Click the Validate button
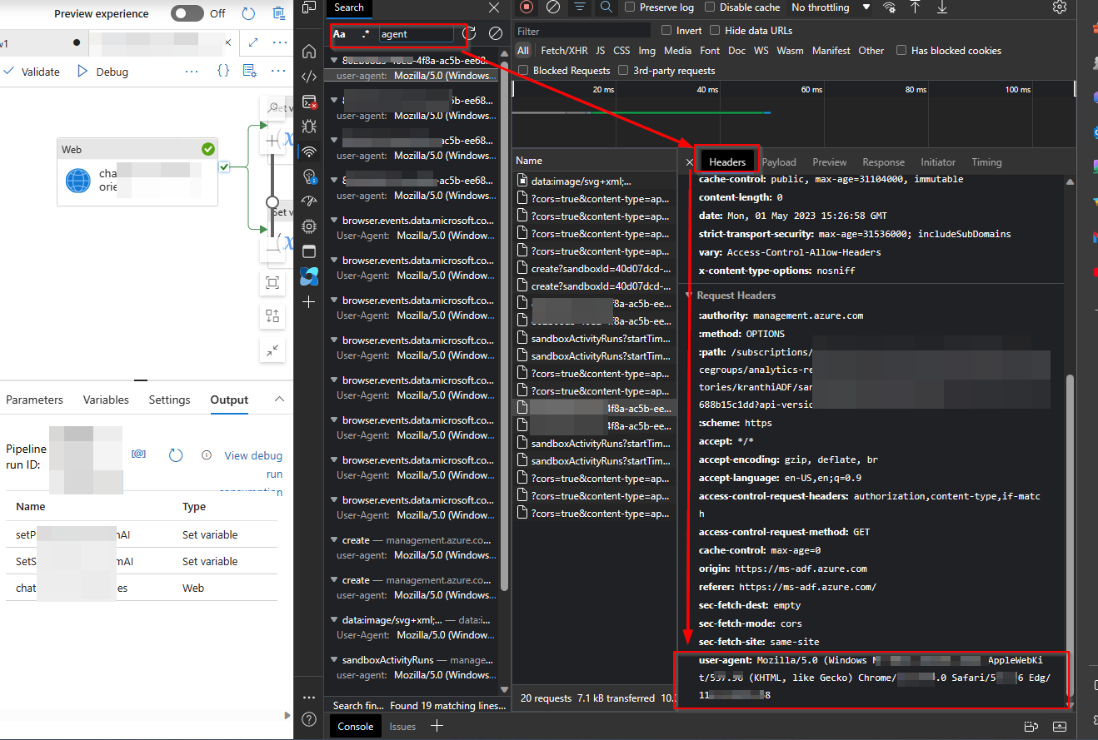This screenshot has width=1098, height=740. [32, 72]
